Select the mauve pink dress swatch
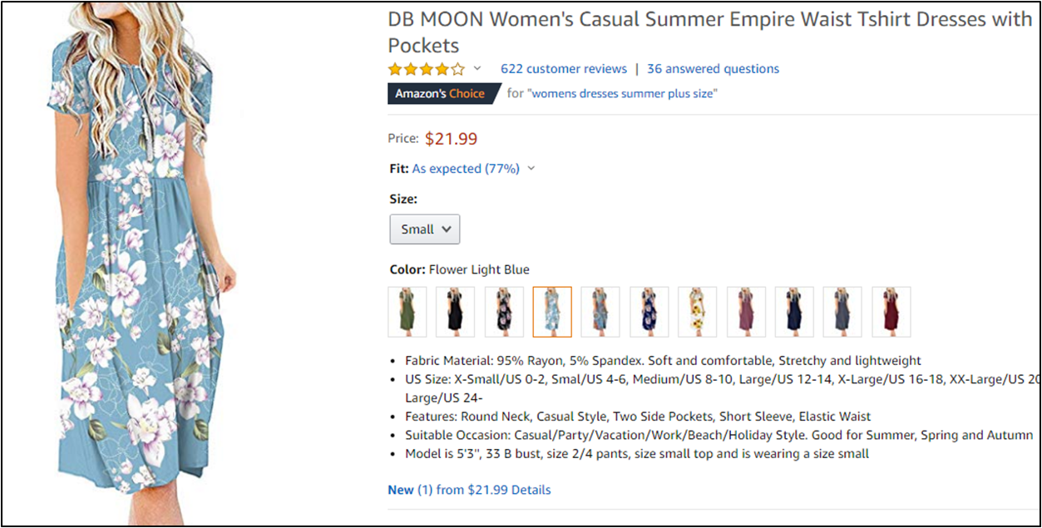1042x528 pixels. [x=746, y=312]
